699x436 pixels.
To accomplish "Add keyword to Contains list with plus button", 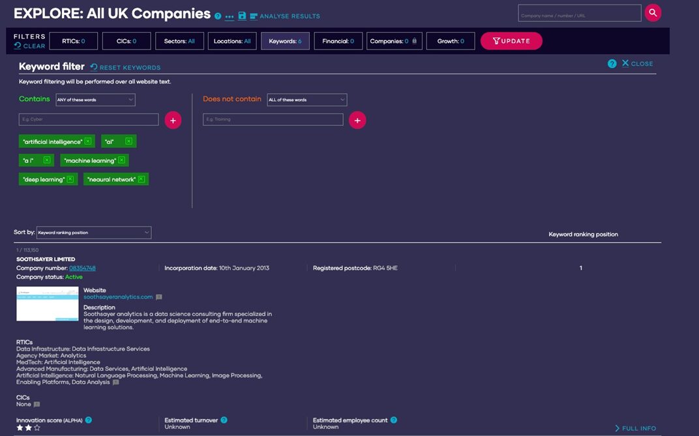I will point(173,120).
